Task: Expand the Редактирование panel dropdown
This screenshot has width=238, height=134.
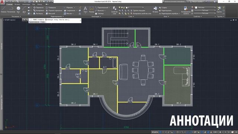Action: click(x=57, y=16)
